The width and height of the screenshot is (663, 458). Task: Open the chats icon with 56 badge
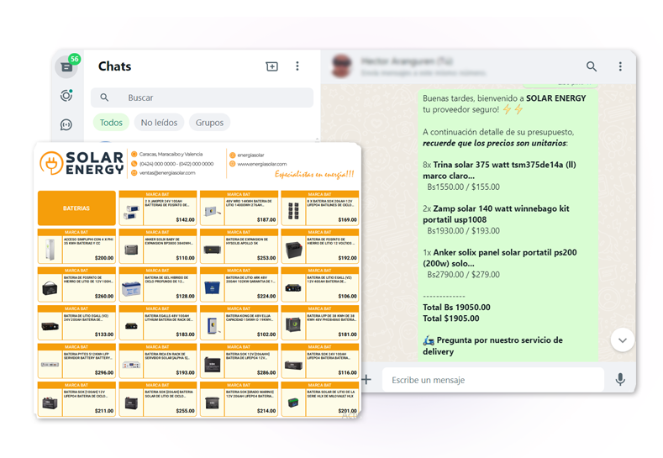[67, 66]
